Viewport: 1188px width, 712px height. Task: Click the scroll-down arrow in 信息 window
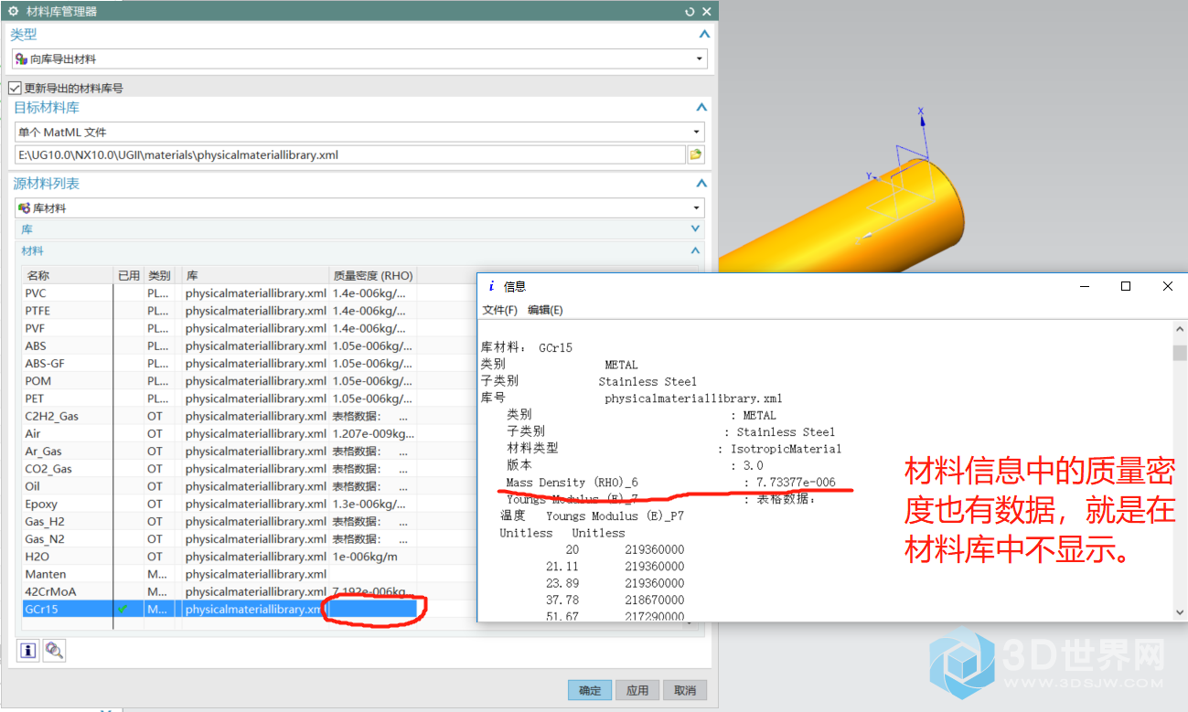pos(1180,612)
